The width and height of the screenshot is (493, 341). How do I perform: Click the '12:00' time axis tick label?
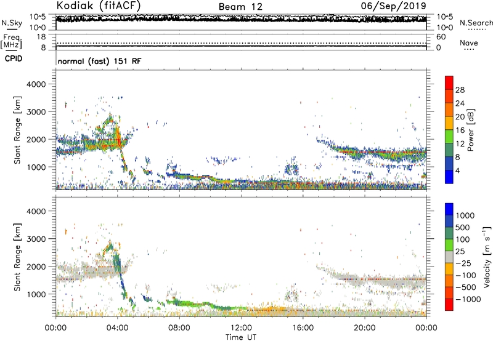coord(241,328)
